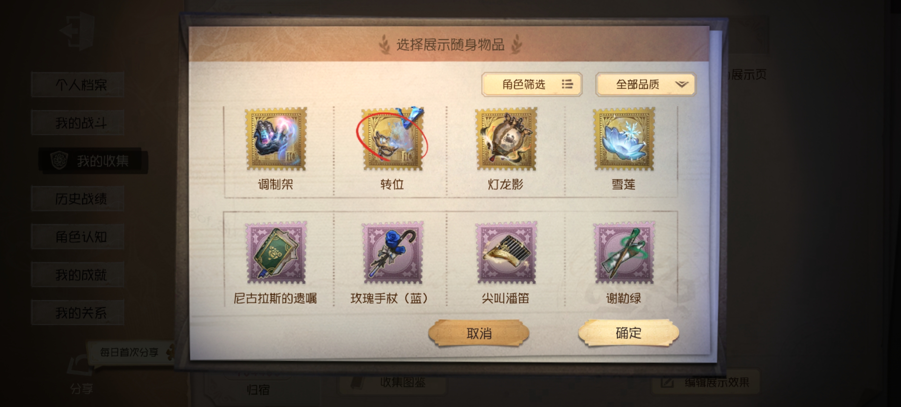The image size is (901, 407).
Task: Select the 调制架 accessory stamp
Action: 276,139
